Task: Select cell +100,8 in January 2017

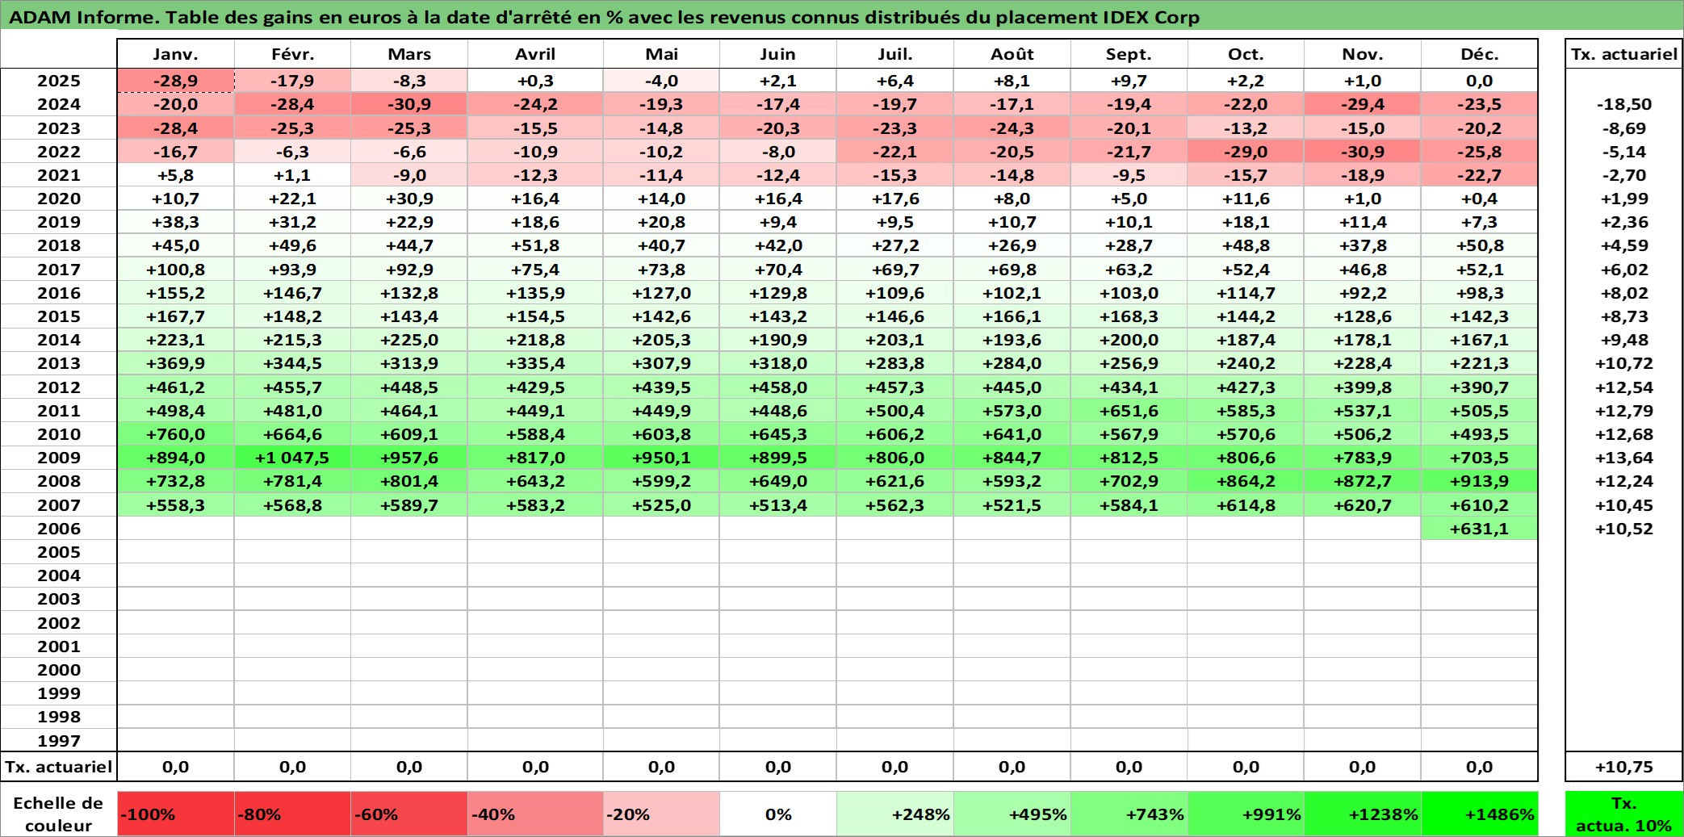Action: [175, 270]
